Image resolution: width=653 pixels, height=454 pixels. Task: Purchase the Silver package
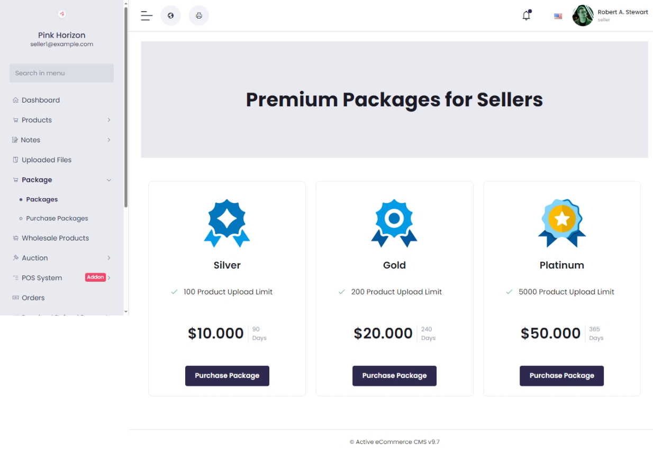pos(227,376)
